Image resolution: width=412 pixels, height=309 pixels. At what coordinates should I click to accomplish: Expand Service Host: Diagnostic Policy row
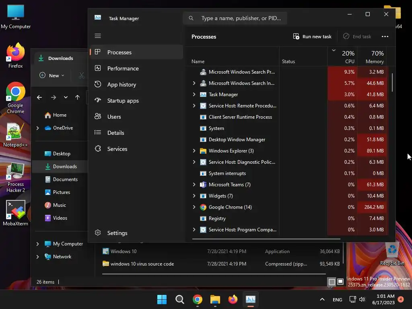(x=194, y=162)
